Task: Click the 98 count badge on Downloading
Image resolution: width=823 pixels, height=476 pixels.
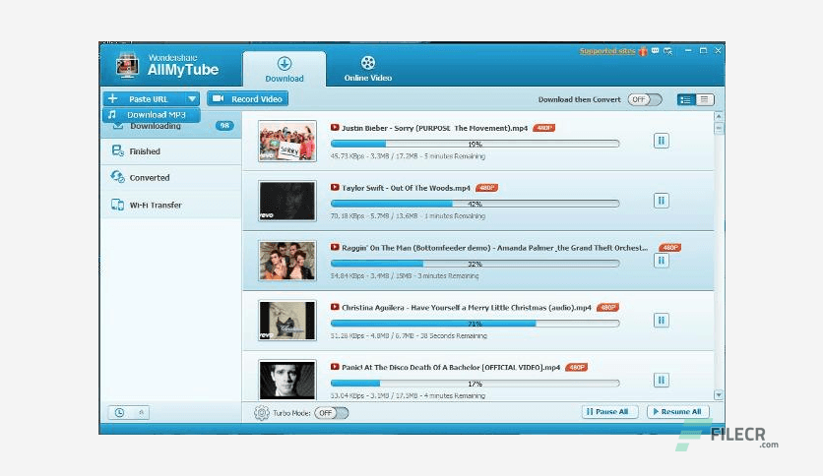Action: (x=224, y=126)
